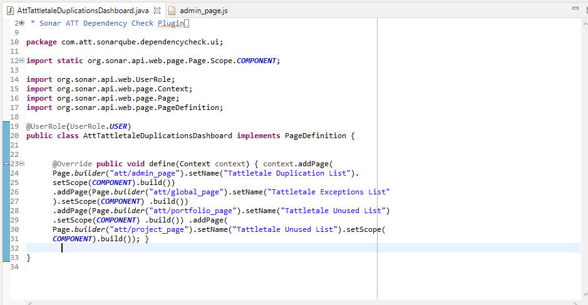588x305 pixels.
Task: Click the "att/admin_page" string literal
Action: [x=145, y=173]
